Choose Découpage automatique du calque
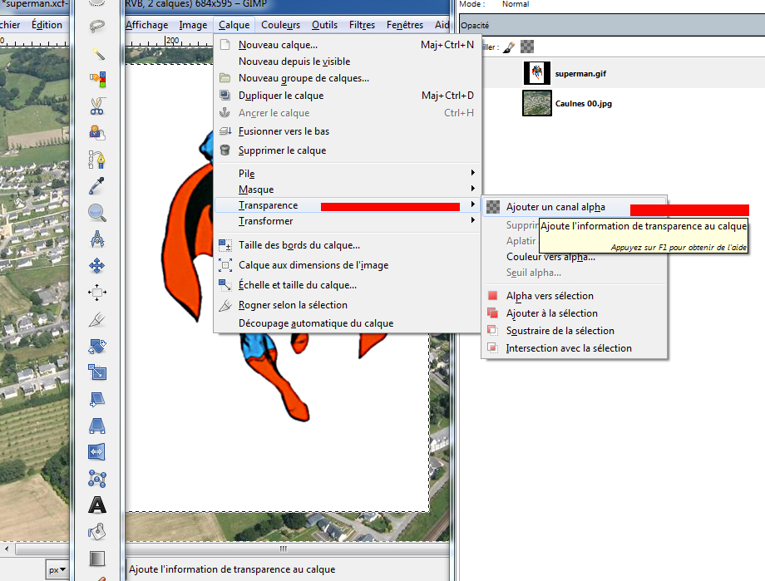The width and height of the screenshot is (765, 581). tap(348, 323)
